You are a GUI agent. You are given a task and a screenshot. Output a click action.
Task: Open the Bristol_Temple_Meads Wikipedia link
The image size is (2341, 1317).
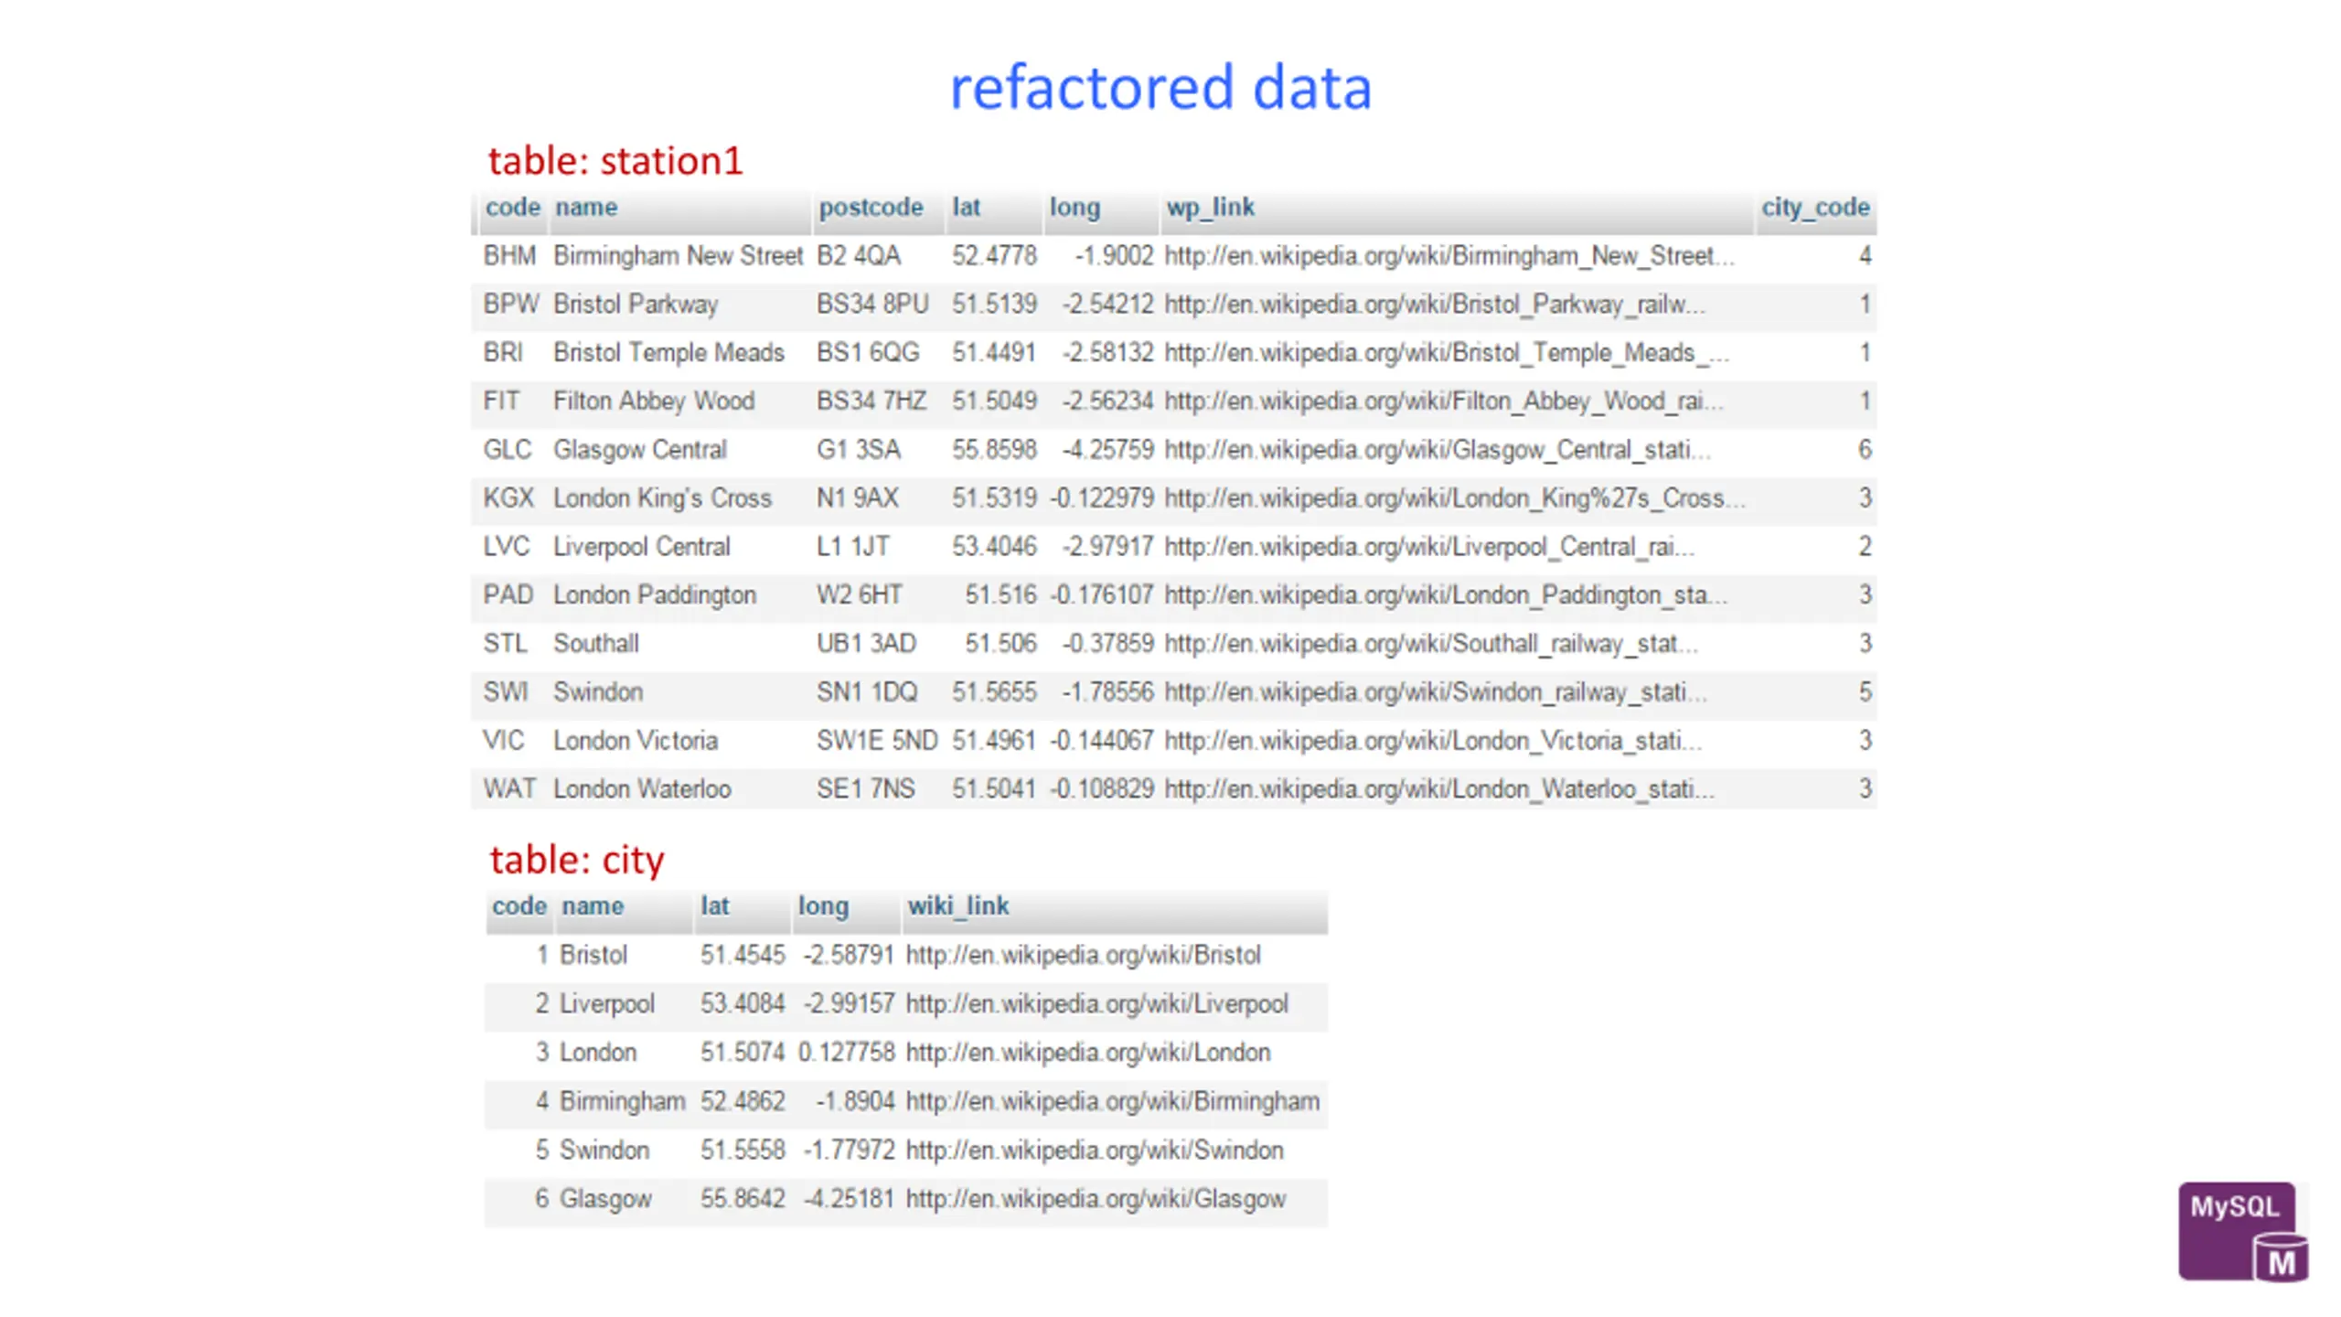[x=1447, y=352]
